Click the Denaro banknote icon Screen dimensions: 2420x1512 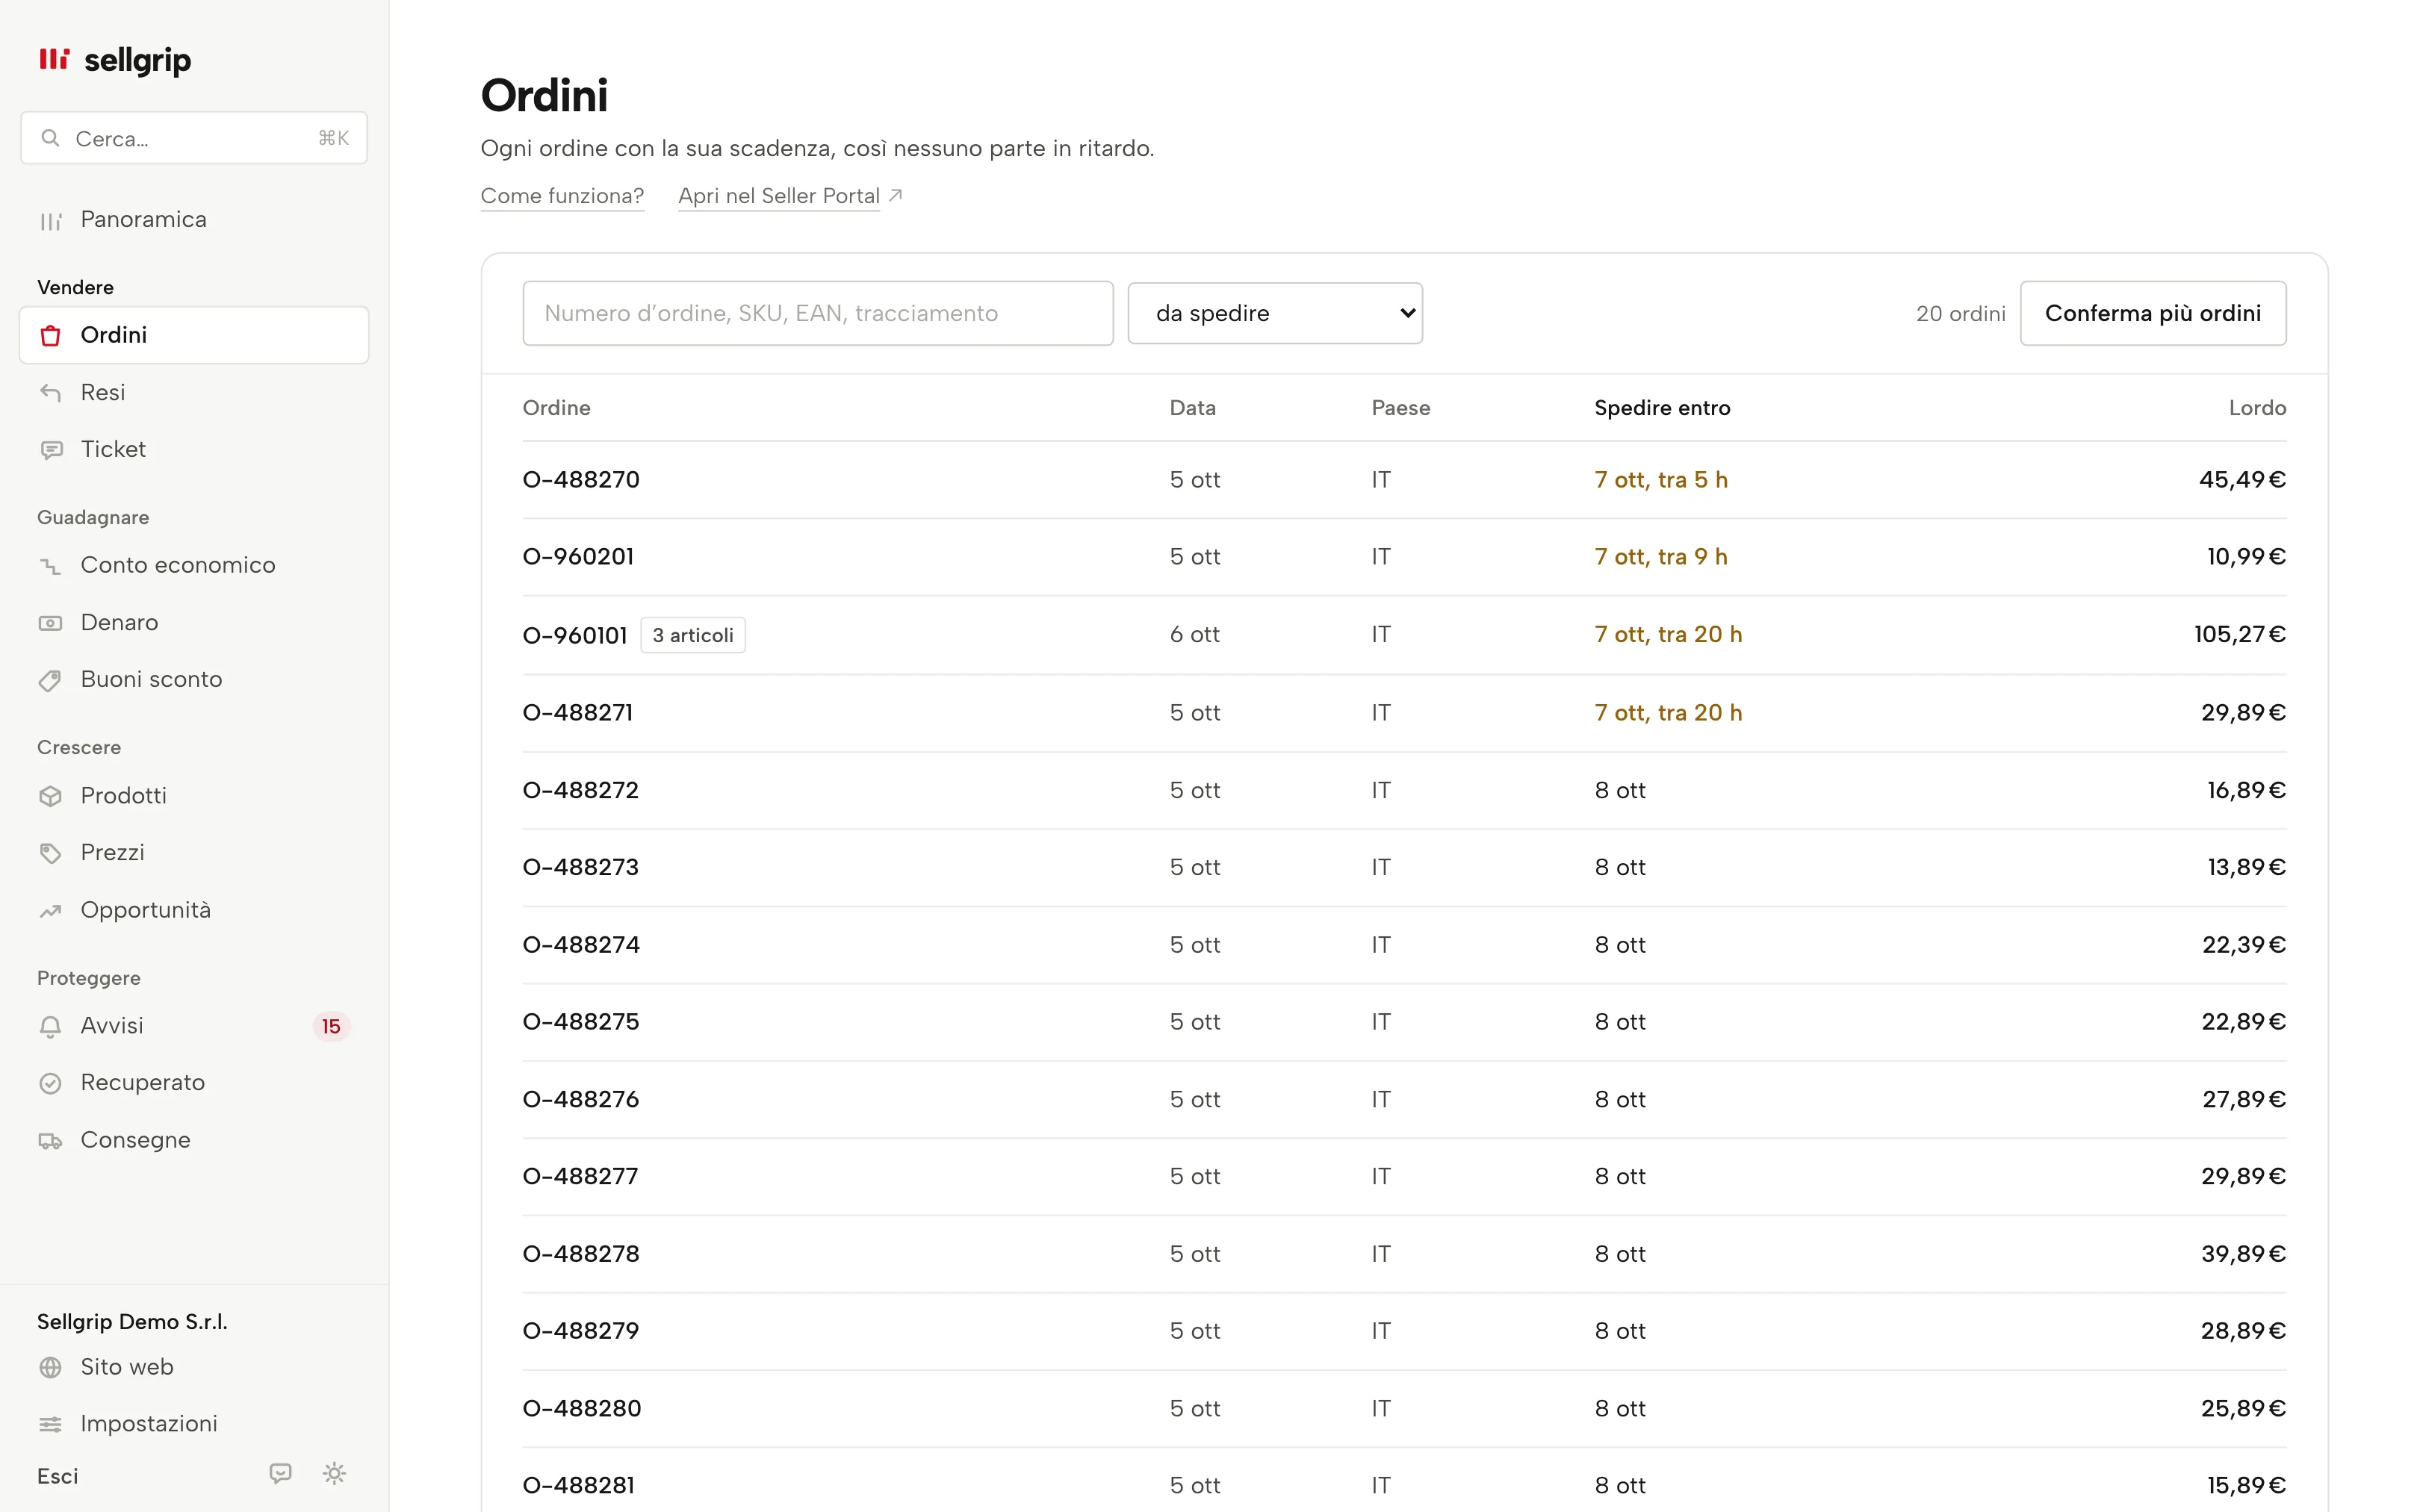(51, 623)
